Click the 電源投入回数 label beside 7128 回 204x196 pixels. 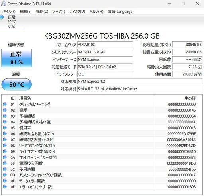pyautogui.click(x=159, y=67)
